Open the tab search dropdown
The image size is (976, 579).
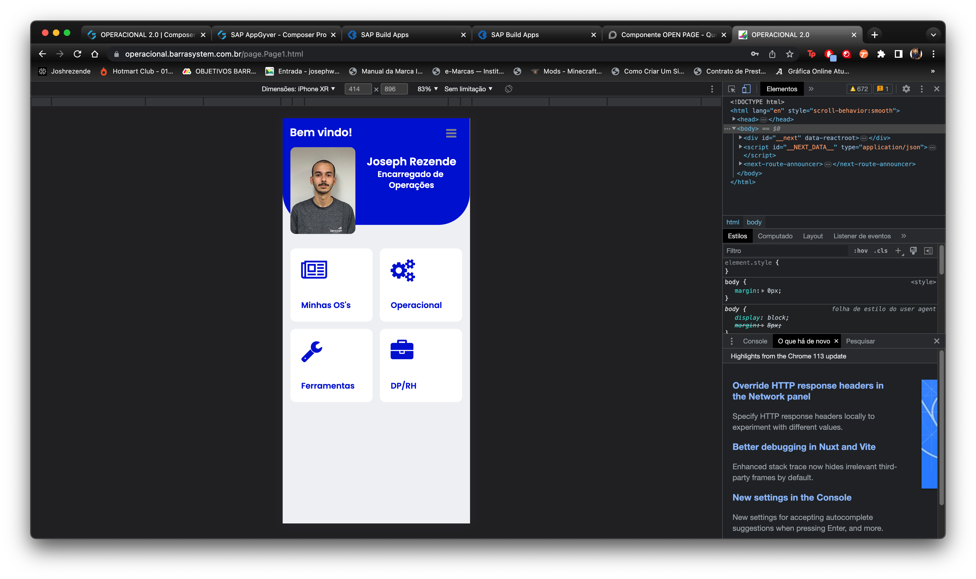[933, 35]
